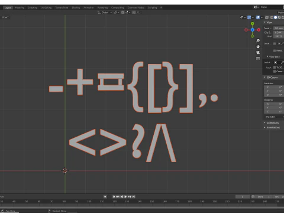Open the snapping options dropdown
Screen dimensions: 284x213
(x=128, y=12)
